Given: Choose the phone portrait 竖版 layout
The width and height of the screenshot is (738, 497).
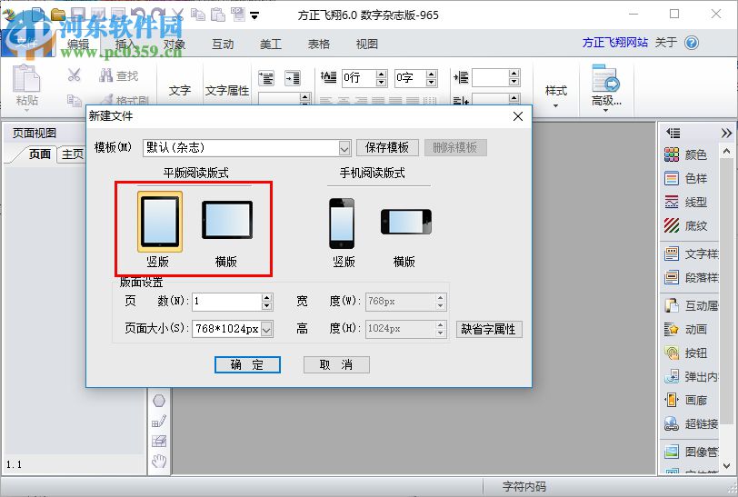Looking at the screenshot, I should [x=342, y=224].
